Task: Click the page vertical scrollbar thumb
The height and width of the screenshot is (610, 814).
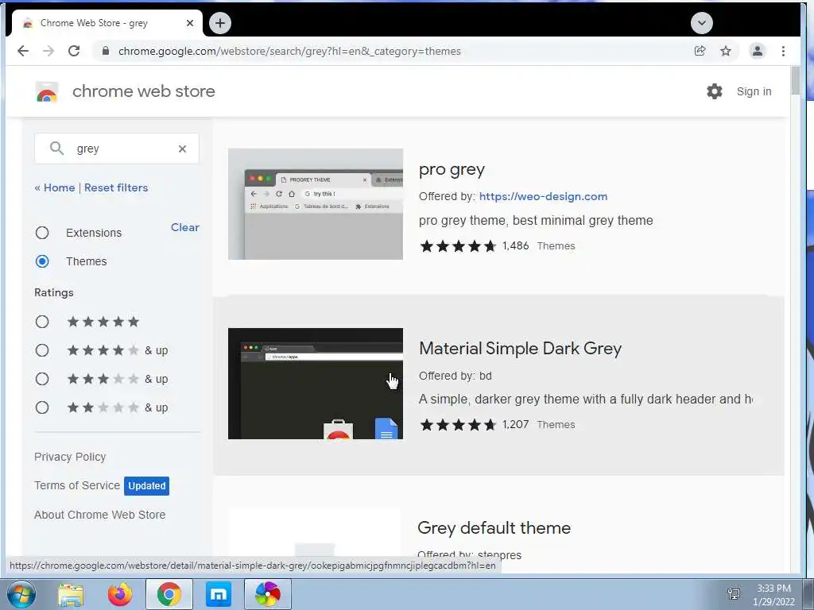Action: (x=795, y=81)
